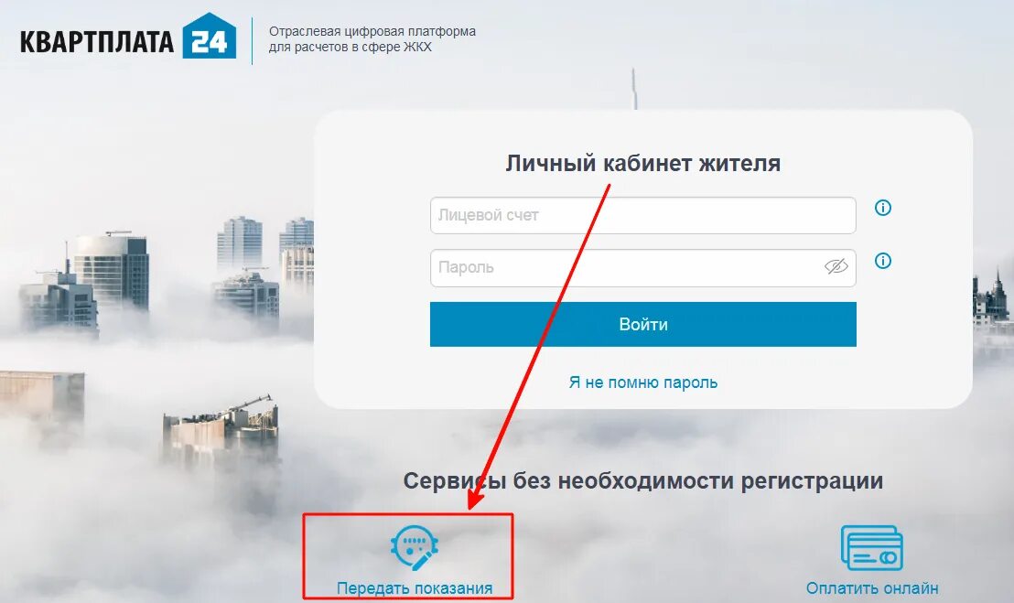Click the red arrowhead pointing at Передать показания
Image resolution: width=1014 pixels, height=603 pixels.
coord(476,498)
